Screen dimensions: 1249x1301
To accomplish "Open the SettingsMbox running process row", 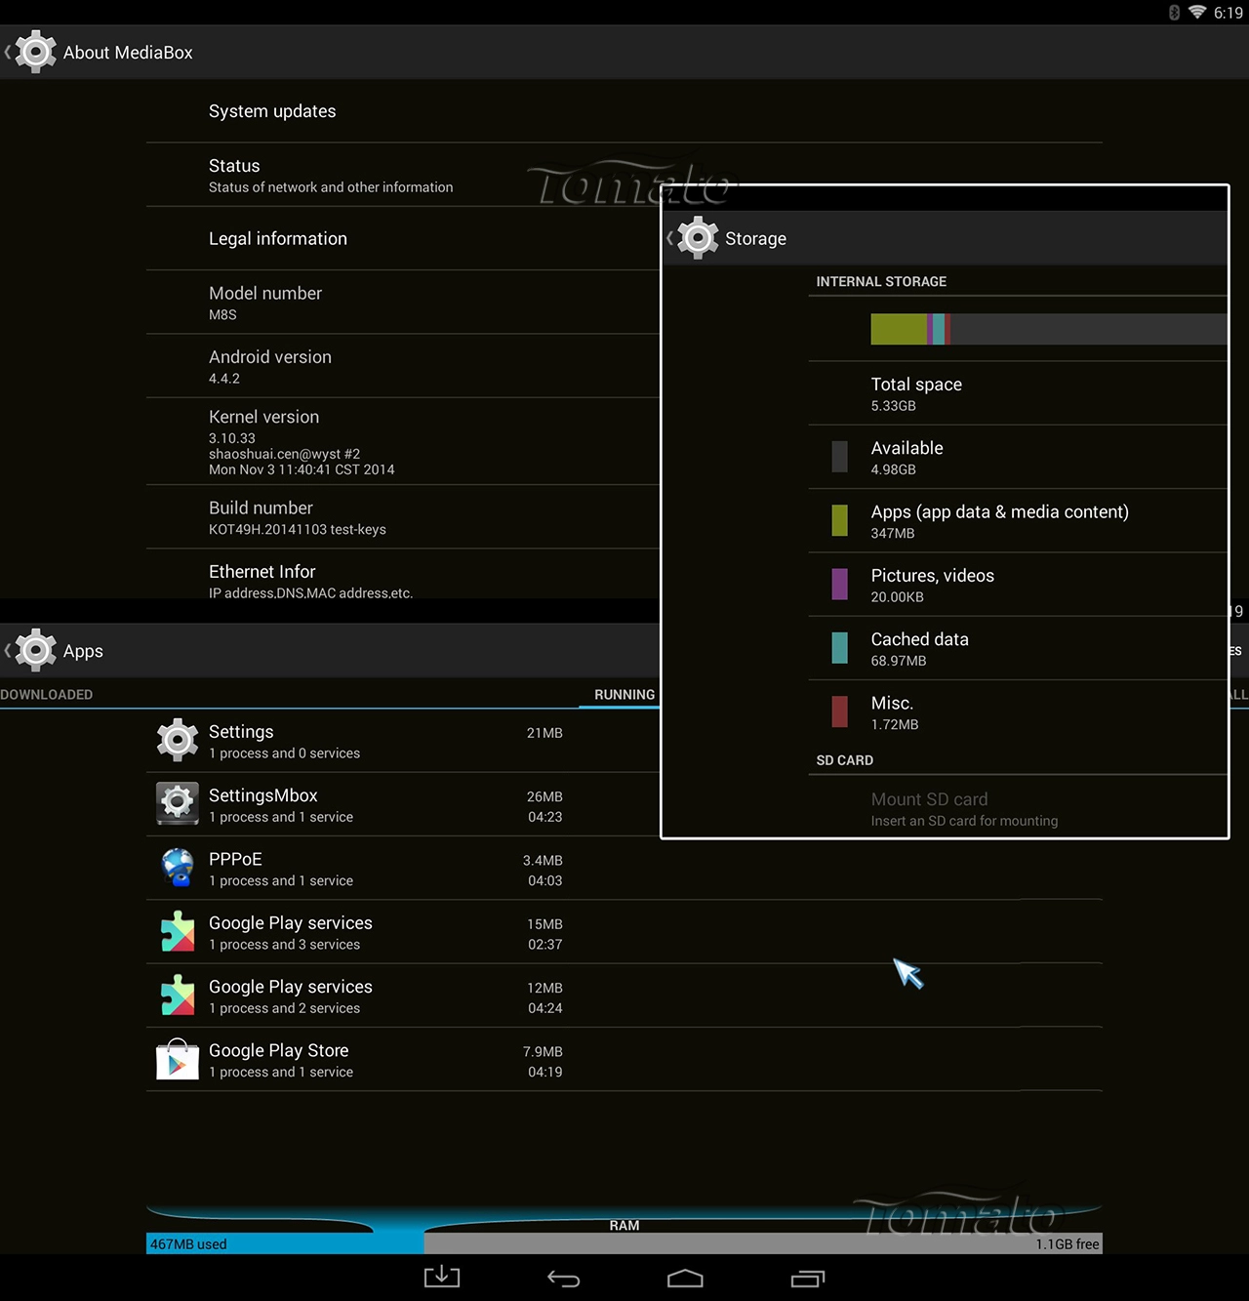I will pos(403,804).
